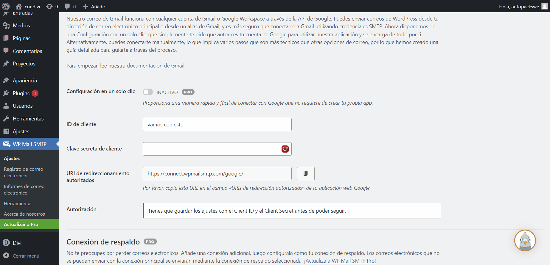Open the pigeon mascot help bubble
This screenshot has height=265, width=550.
(x=525, y=240)
